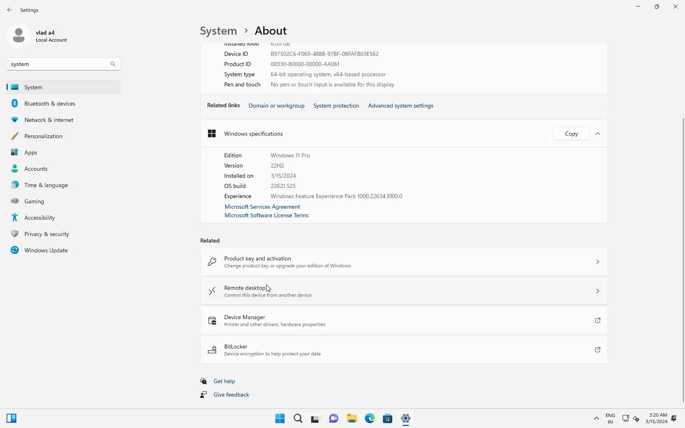Image resolution: width=685 pixels, height=428 pixels.
Task: Open Windows Update settings
Action: [x=64, y=250]
